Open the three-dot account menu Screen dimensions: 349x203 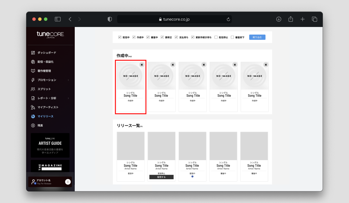pyautogui.click(x=68, y=182)
